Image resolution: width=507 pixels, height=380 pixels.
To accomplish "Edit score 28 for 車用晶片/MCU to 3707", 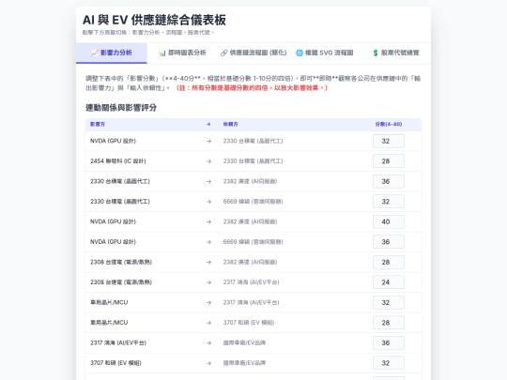I will (389, 323).
